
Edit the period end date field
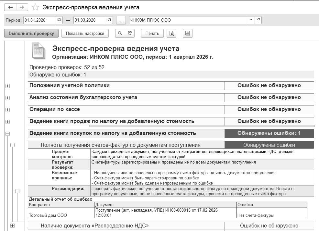coord(90,20)
